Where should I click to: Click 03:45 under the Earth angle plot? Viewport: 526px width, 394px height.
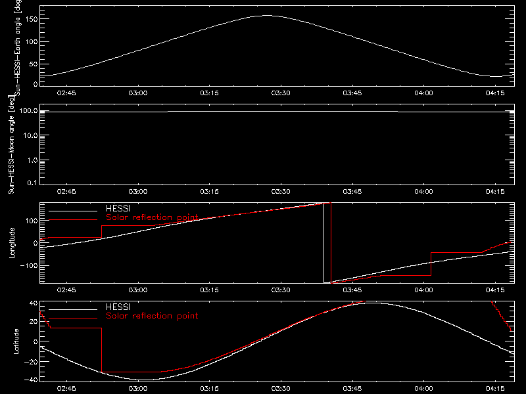point(352,93)
